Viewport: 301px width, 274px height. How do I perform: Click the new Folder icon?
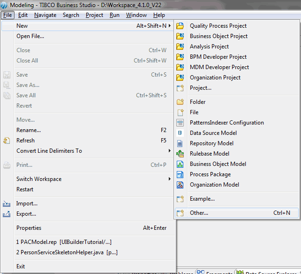pos(180,102)
